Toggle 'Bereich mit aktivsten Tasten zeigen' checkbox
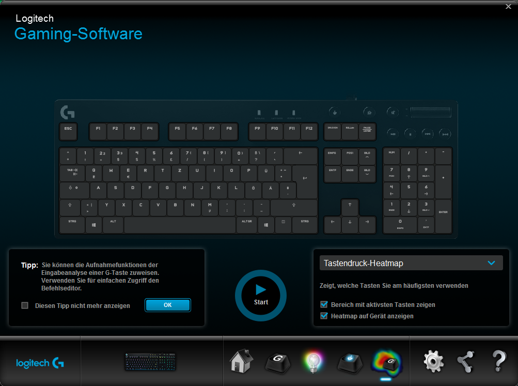The image size is (518, 386). [324, 304]
